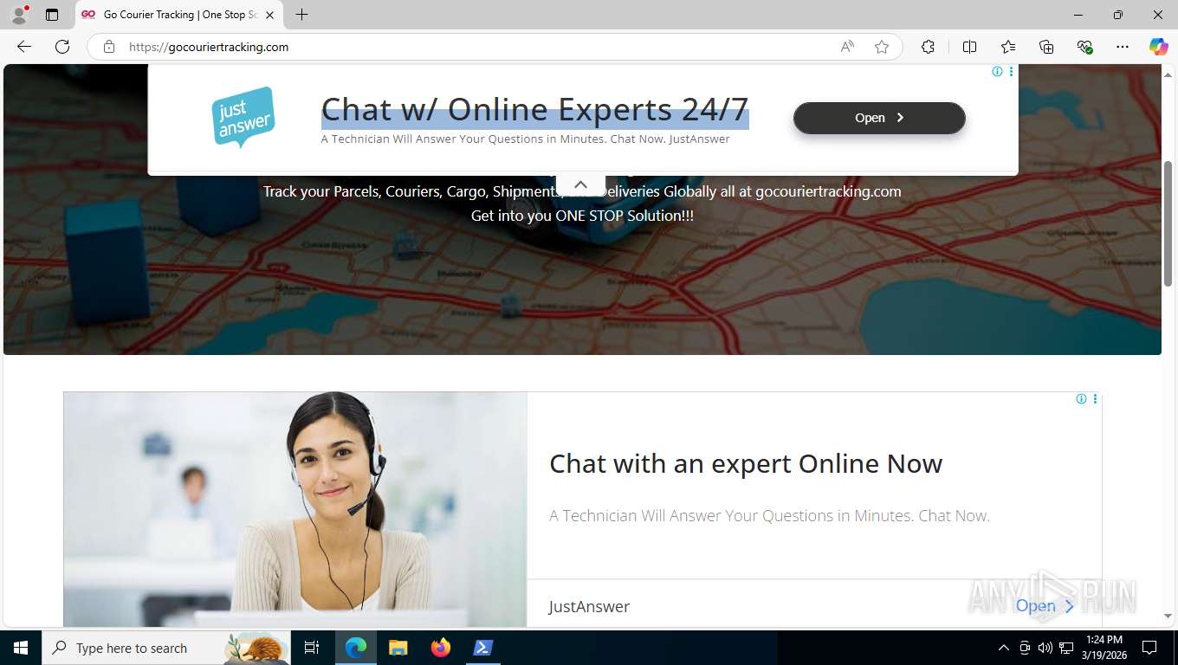Select the Go Courier Tracking tab
1178x665 pixels.
click(178, 15)
